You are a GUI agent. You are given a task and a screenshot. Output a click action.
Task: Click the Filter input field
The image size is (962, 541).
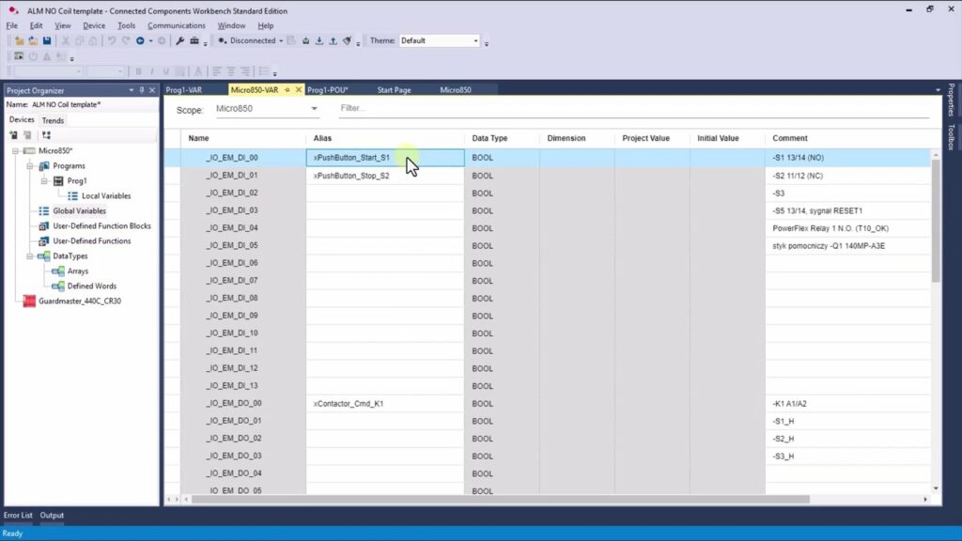(x=634, y=109)
